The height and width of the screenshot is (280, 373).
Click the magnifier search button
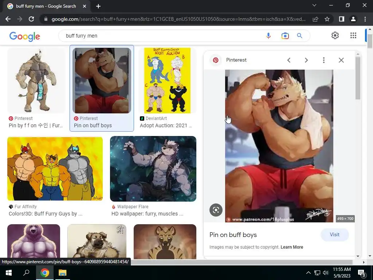point(299,36)
